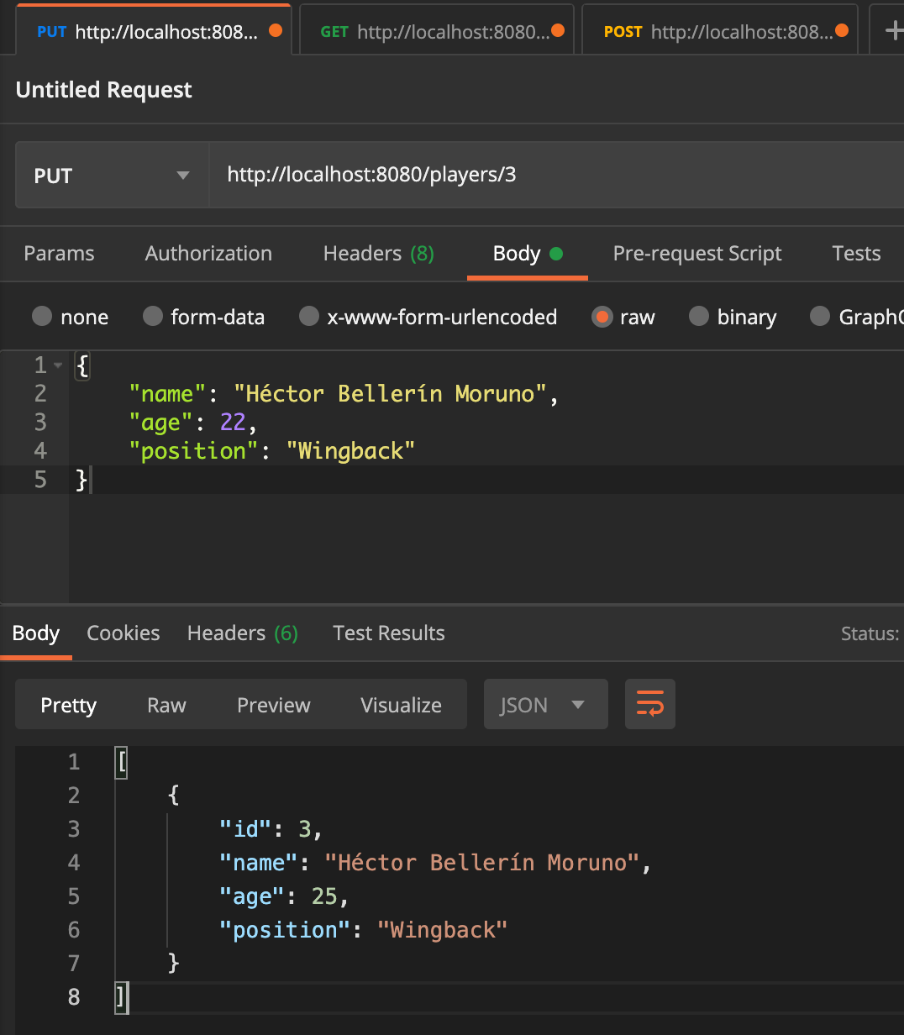Select the 'none' body type radio button
Viewport: 904px width, 1035px height.
point(42,317)
